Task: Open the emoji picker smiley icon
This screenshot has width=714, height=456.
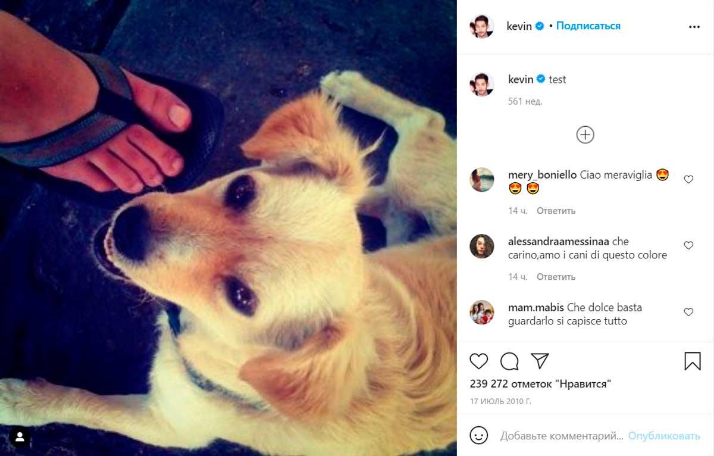Action: pos(479,436)
